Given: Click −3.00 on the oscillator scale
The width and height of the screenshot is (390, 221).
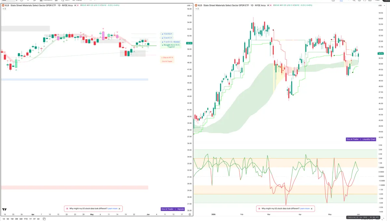Looking at the screenshot, I should pyautogui.click(x=380, y=203).
